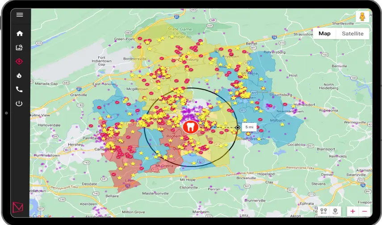Open the image search icon in the sidebar
The width and height of the screenshot is (382, 225).
19,47
